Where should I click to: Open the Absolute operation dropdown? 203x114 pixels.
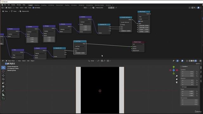[x=65, y=29]
